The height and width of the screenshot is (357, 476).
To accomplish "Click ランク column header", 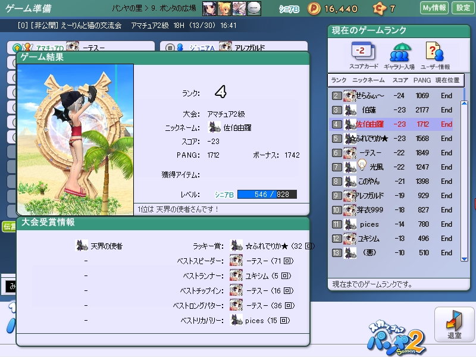I will (x=339, y=80).
